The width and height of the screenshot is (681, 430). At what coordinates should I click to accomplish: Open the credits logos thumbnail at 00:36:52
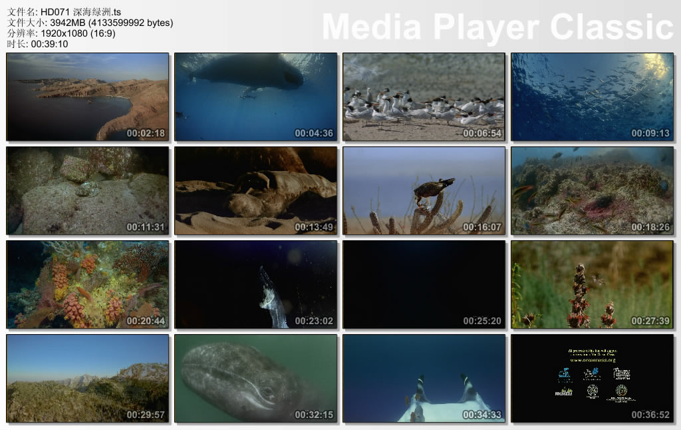pos(592,379)
